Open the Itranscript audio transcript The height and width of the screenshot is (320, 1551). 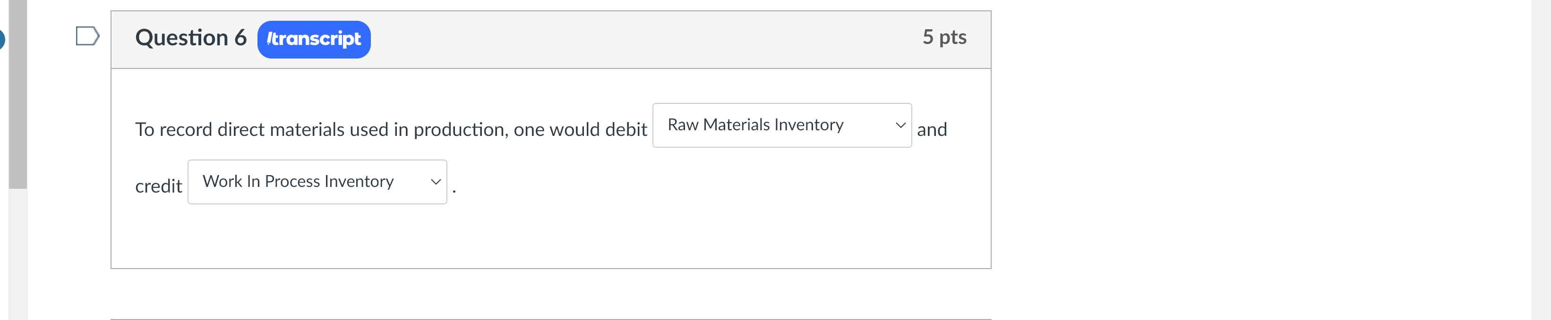tap(313, 39)
